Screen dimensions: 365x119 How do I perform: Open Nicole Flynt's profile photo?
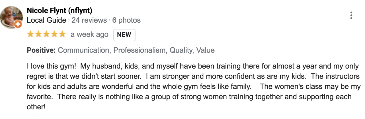[x=11, y=17]
